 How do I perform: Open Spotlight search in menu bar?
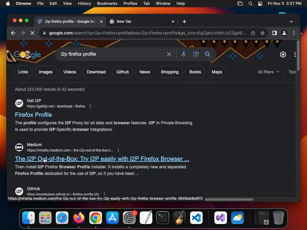pos(250,4)
